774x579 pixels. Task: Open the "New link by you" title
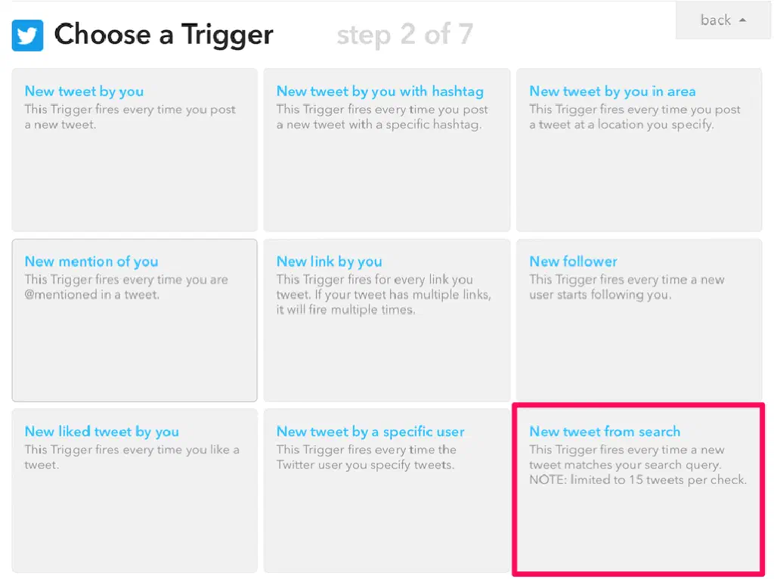click(x=329, y=262)
